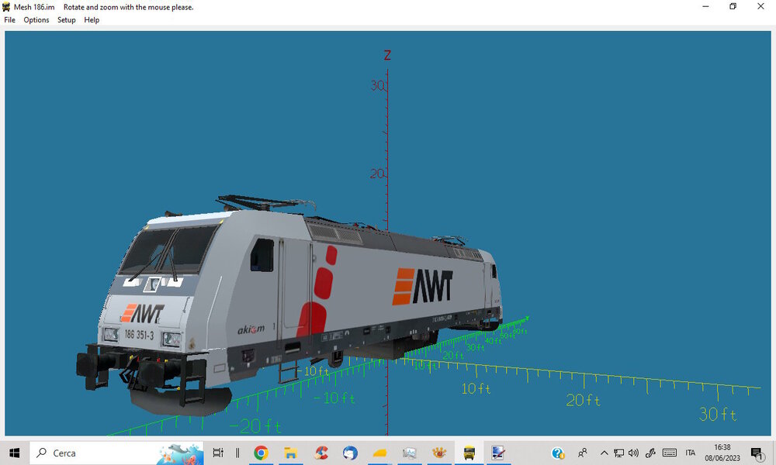Open the Setup menu
This screenshot has height=465, width=776.
point(66,20)
